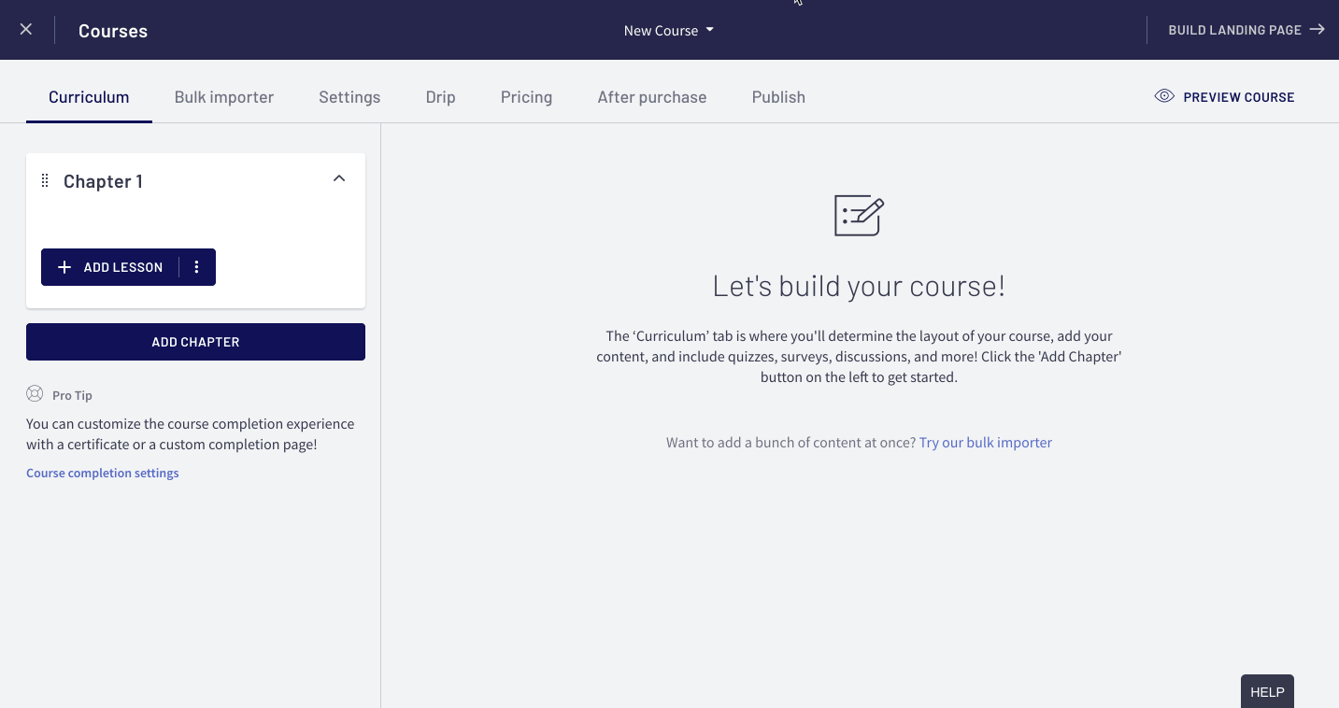
Task: Click the Courses title in header
Action: click(113, 31)
